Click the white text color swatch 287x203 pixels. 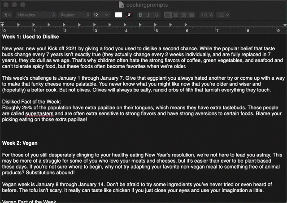(x=118, y=15)
